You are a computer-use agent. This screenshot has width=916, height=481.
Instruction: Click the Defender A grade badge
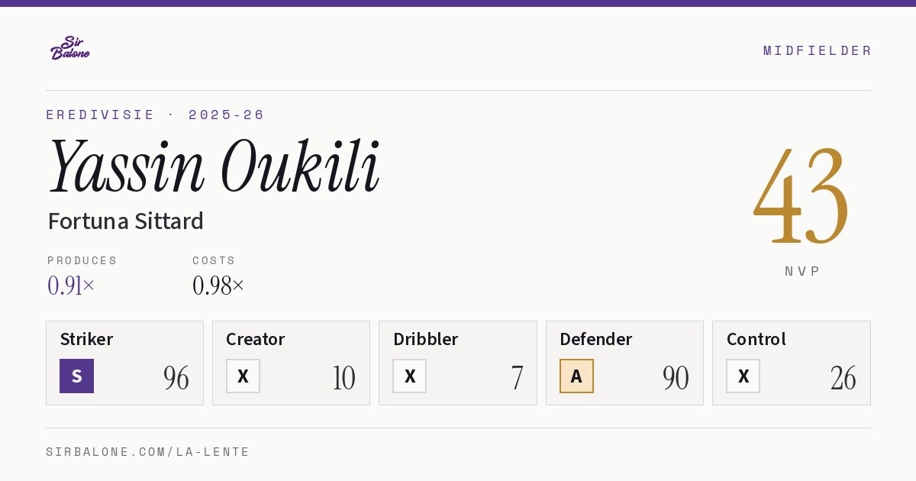[x=576, y=376]
